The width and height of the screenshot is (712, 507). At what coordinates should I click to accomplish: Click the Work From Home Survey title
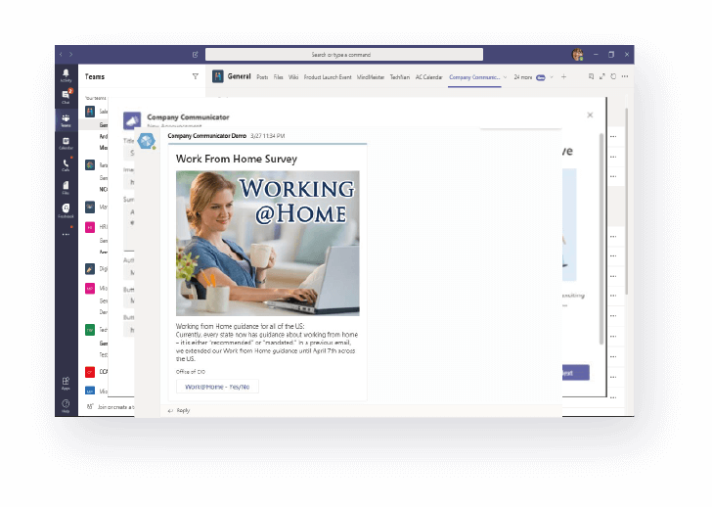[237, 159]
